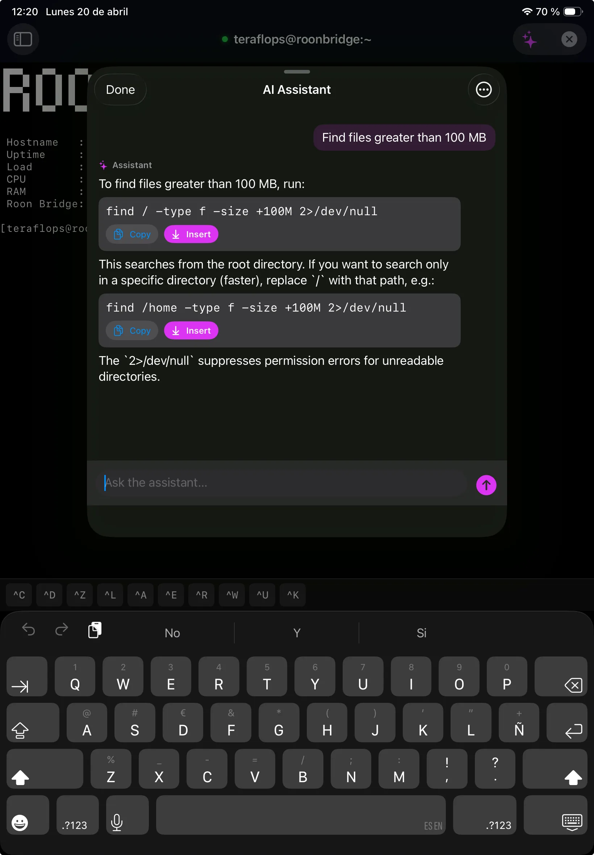Copy the first find command
This screenshot has width=594, height=855.
(132, 234)
